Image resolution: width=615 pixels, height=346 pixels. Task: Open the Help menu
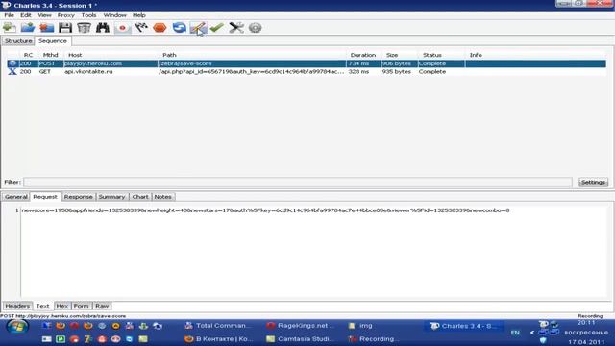pyautogui.click(x=139, y=15)
